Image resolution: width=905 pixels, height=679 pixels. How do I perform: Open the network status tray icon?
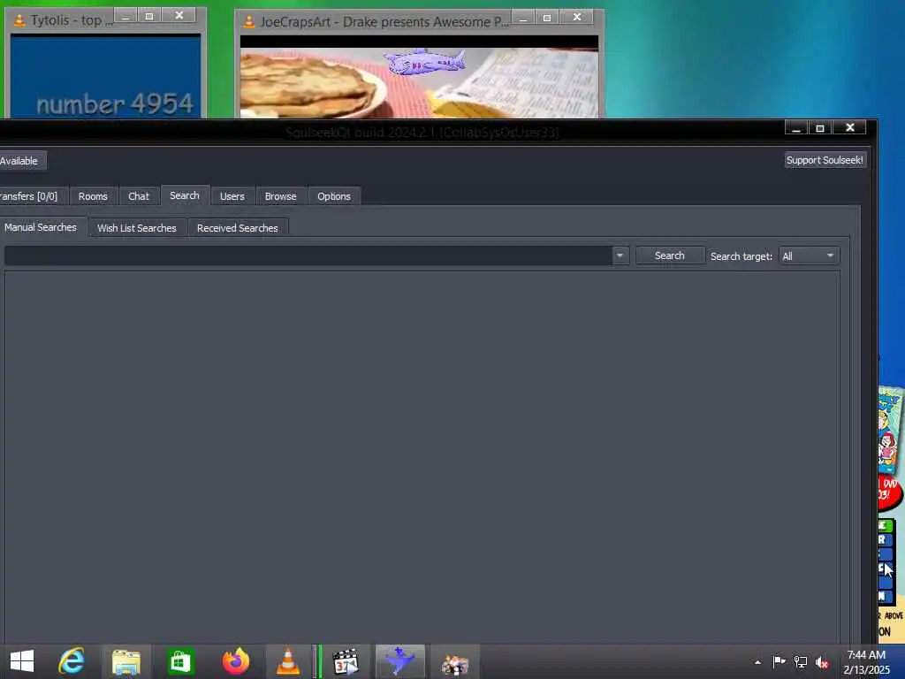801,661
